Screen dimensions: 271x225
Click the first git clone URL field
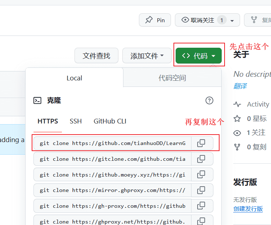(113, 143)
